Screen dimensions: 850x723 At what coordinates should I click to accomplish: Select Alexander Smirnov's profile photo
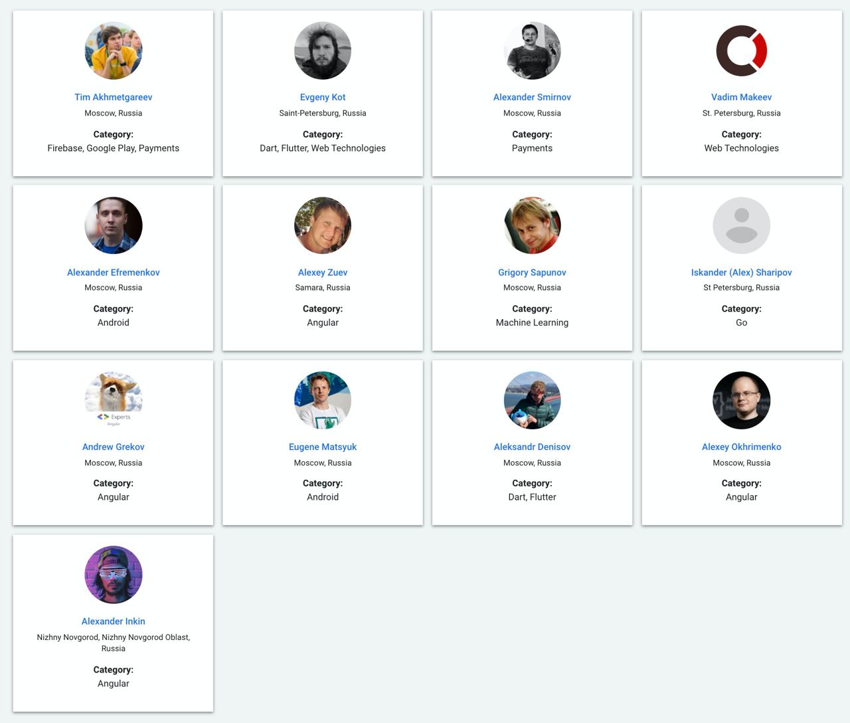click(x=532, y=51)
